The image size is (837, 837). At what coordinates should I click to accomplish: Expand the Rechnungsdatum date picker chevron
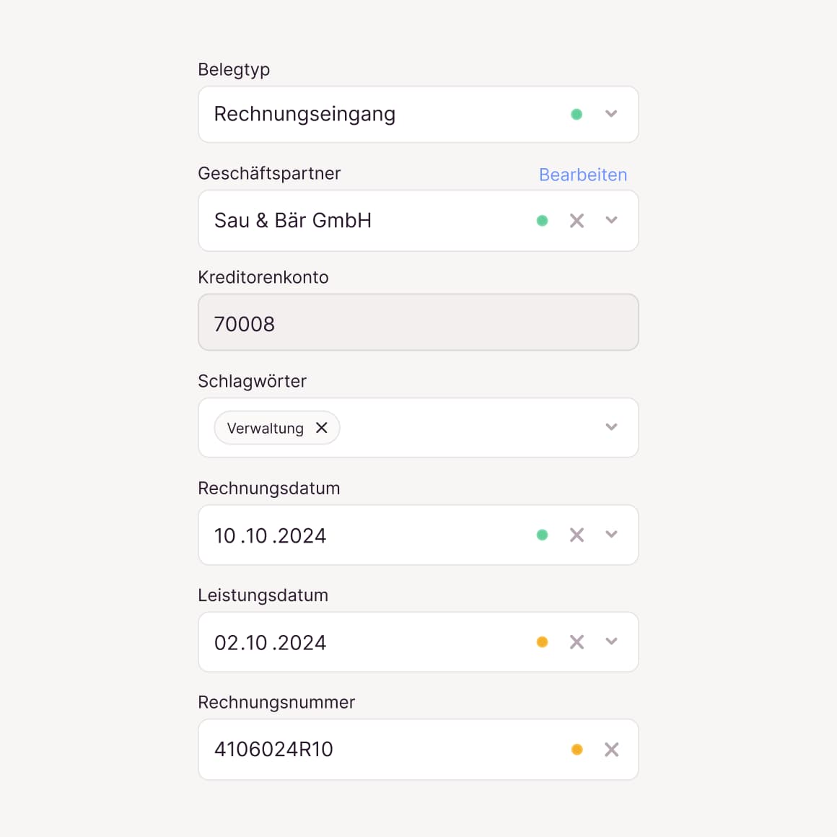click(x=611, y=535)
